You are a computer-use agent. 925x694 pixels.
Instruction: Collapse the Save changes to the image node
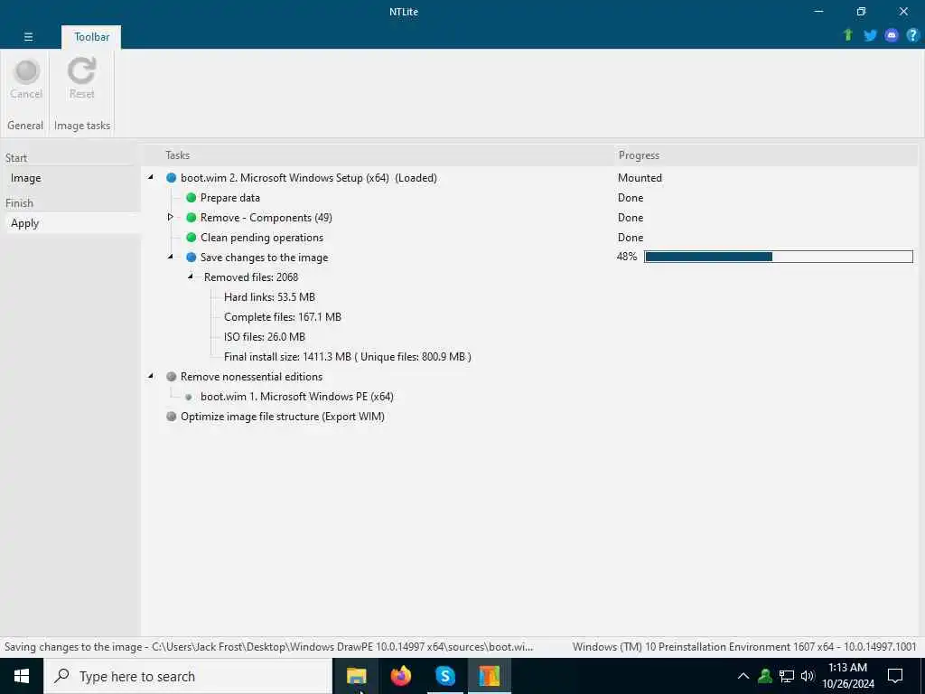(x=171, y=256)
